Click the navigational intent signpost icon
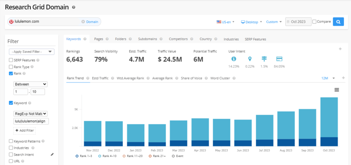Viewport: 351px width, 165px height. tap(264, 59)
